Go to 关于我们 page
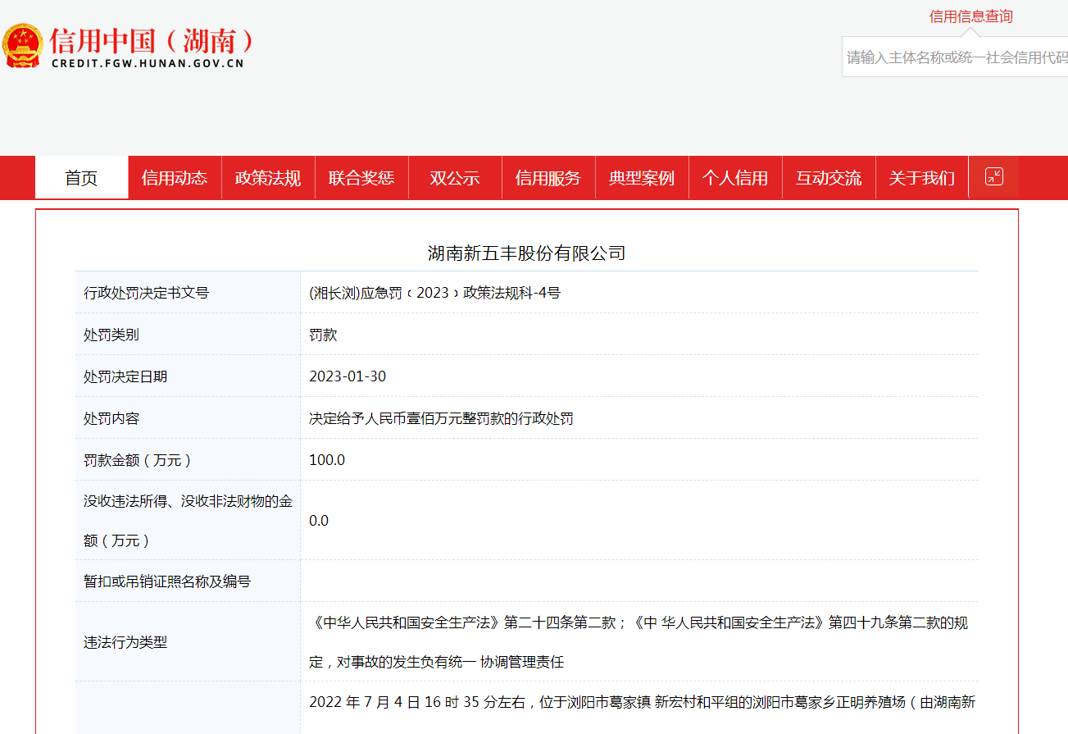The width and height of the screenshot is (1068, 734). point(922,178)
